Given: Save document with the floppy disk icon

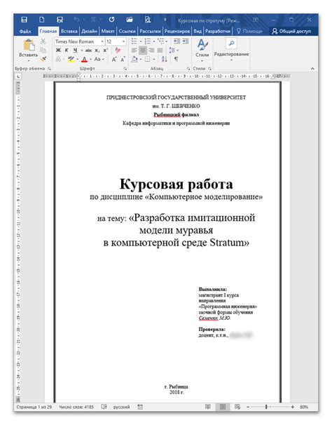Looking at the screenshot, I should click(24, 20).
